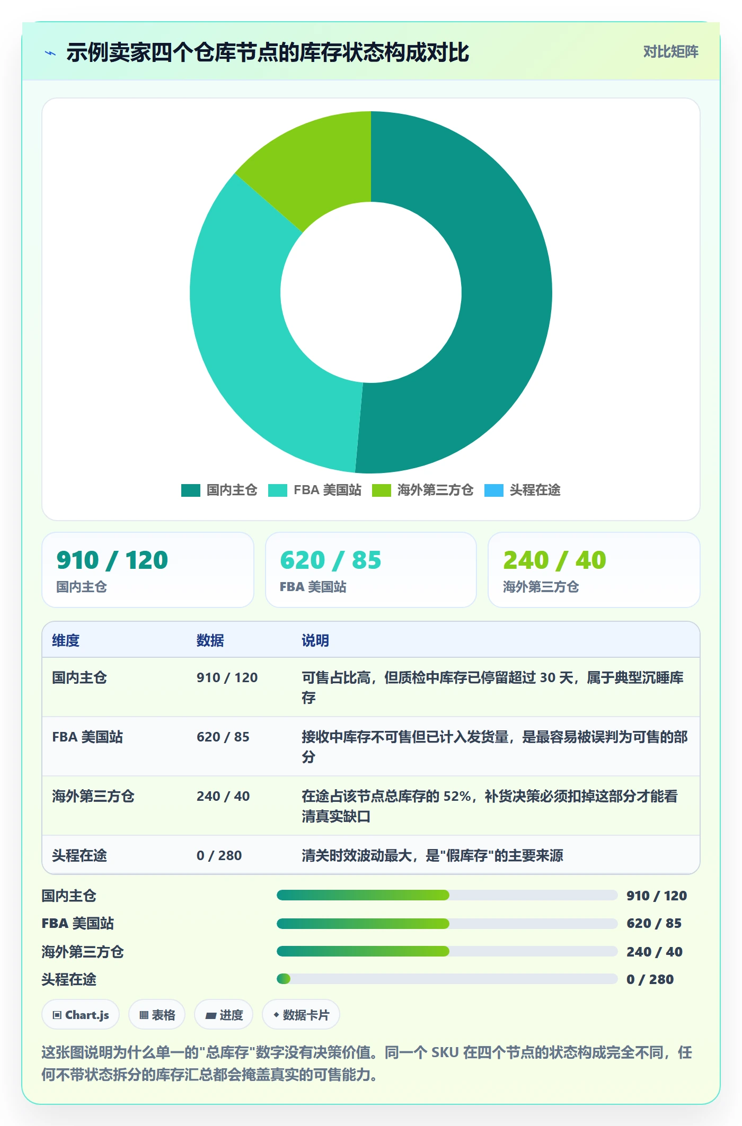Screen dimensions: 742x1126
Task: Open the 910 / 120 国内主仓 data card
Action: tap(148, 570)
